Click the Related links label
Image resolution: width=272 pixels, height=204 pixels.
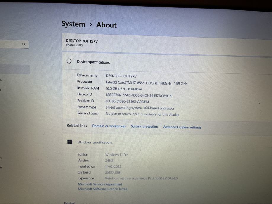click(77, 125)
